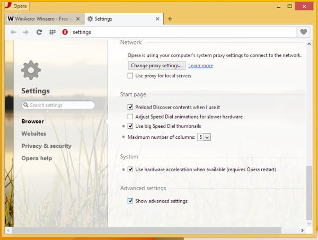
Task: Click the magnifier icon in search box
Action: click(x=26, y=105)
